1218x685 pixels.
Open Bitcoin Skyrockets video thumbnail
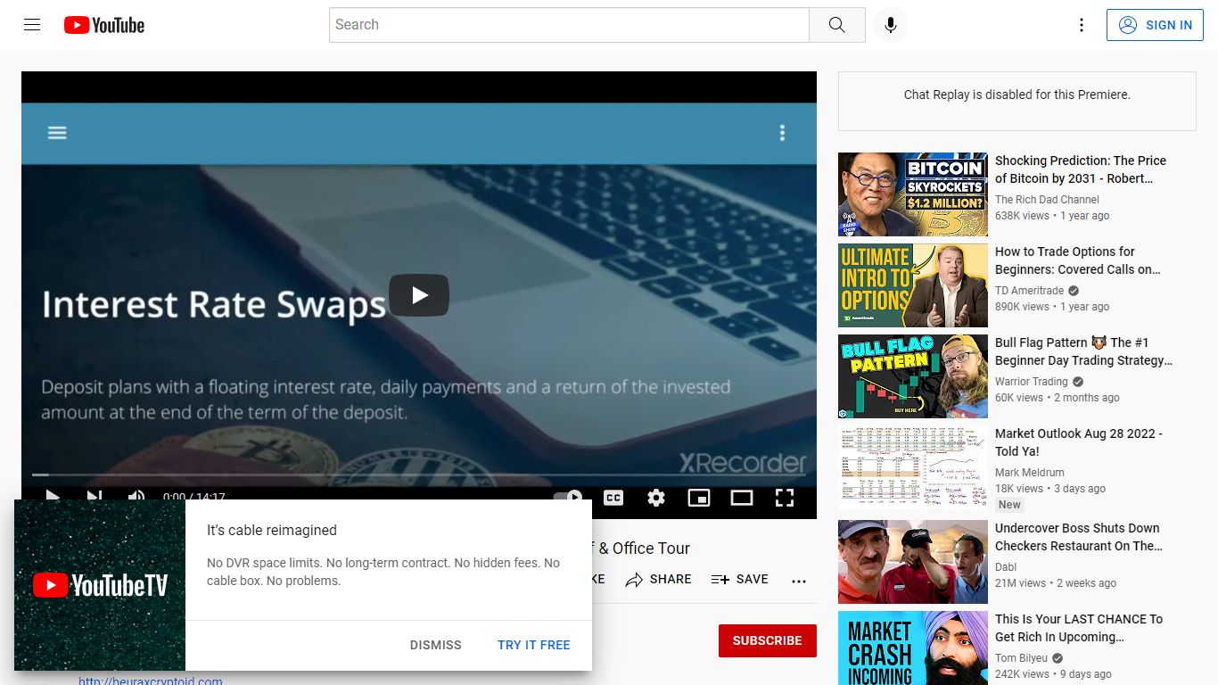(913, 194)
